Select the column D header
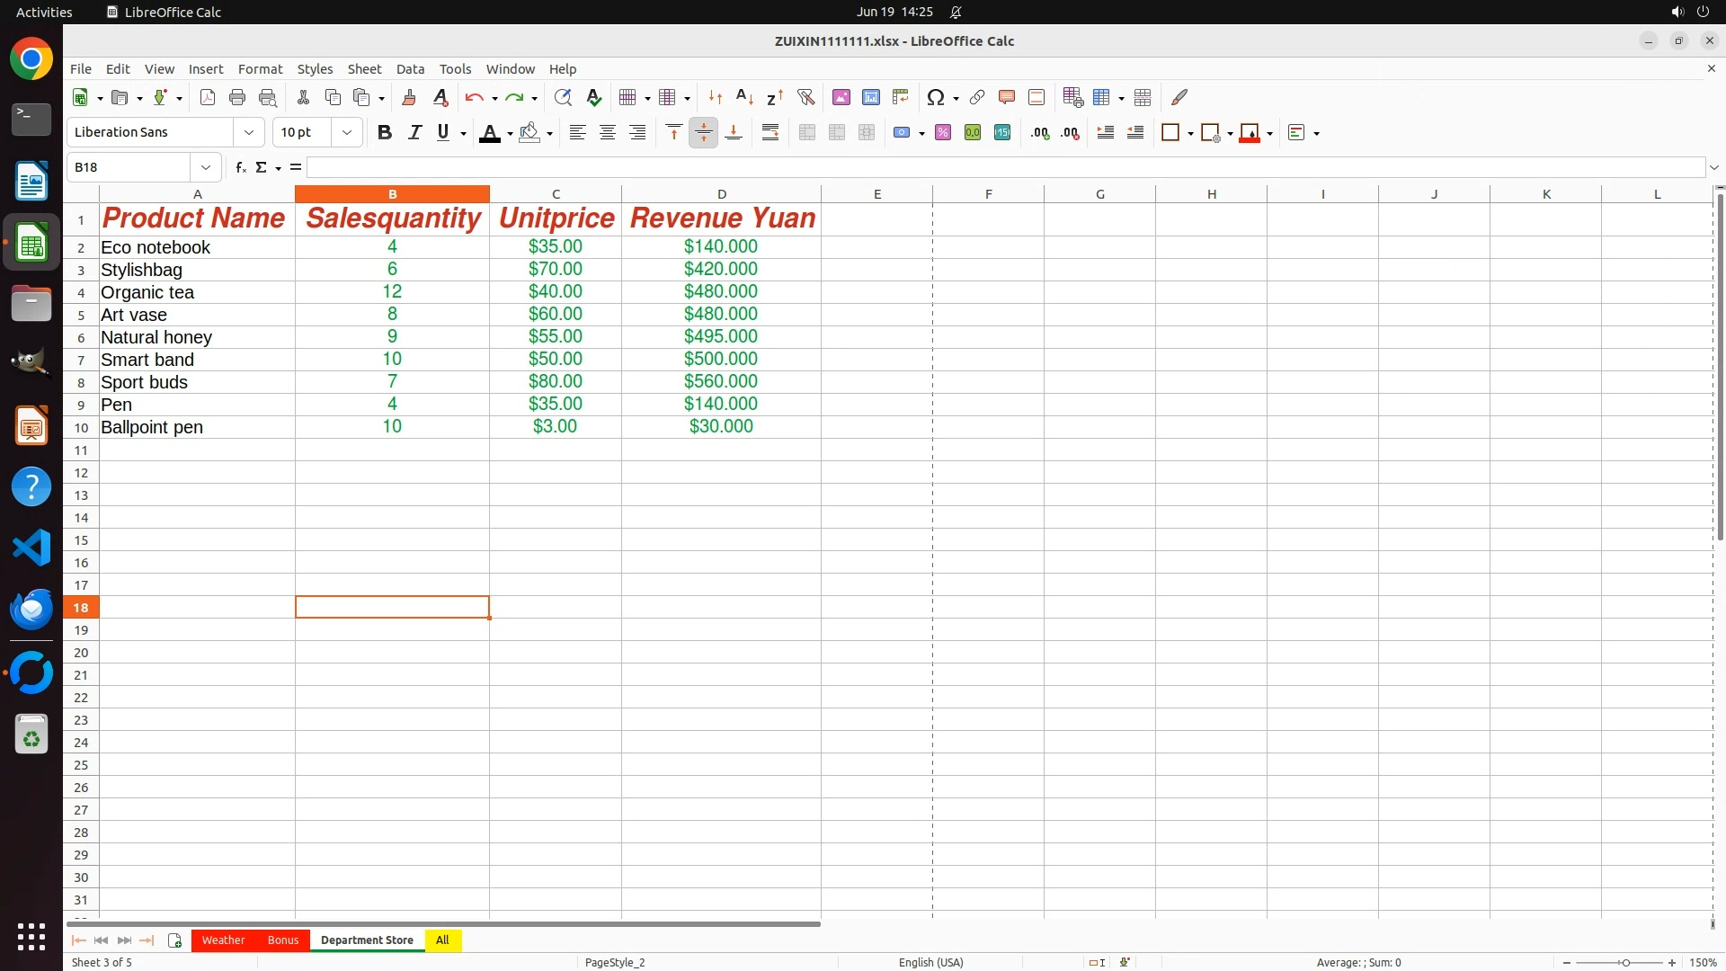 (721, 194)
